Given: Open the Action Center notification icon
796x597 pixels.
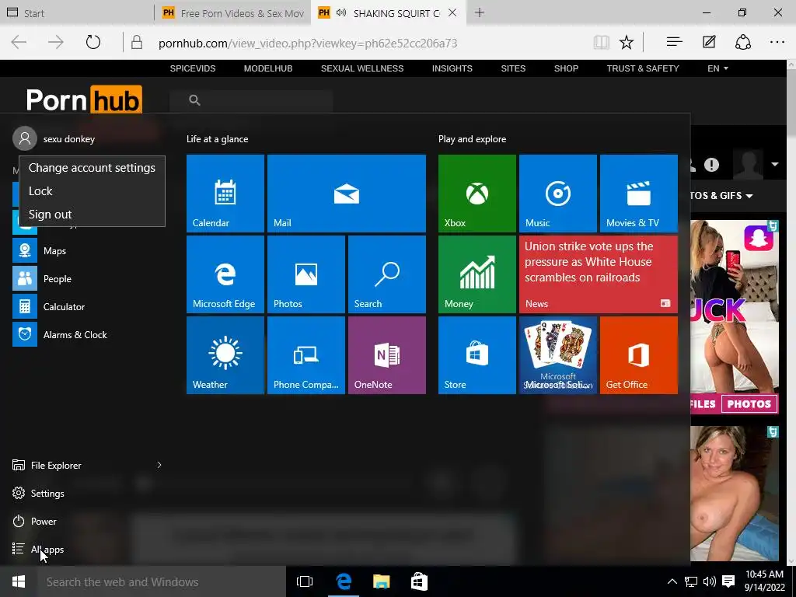Looking at the screenshot, I should pos(728,581).
